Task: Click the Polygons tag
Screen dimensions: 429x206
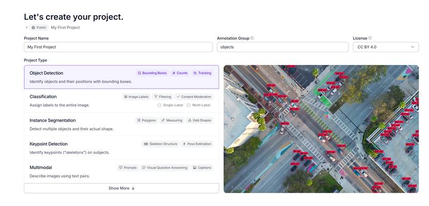Action: [x=146, y=120]
